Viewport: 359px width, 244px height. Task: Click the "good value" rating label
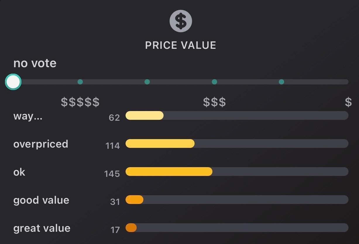41,200
